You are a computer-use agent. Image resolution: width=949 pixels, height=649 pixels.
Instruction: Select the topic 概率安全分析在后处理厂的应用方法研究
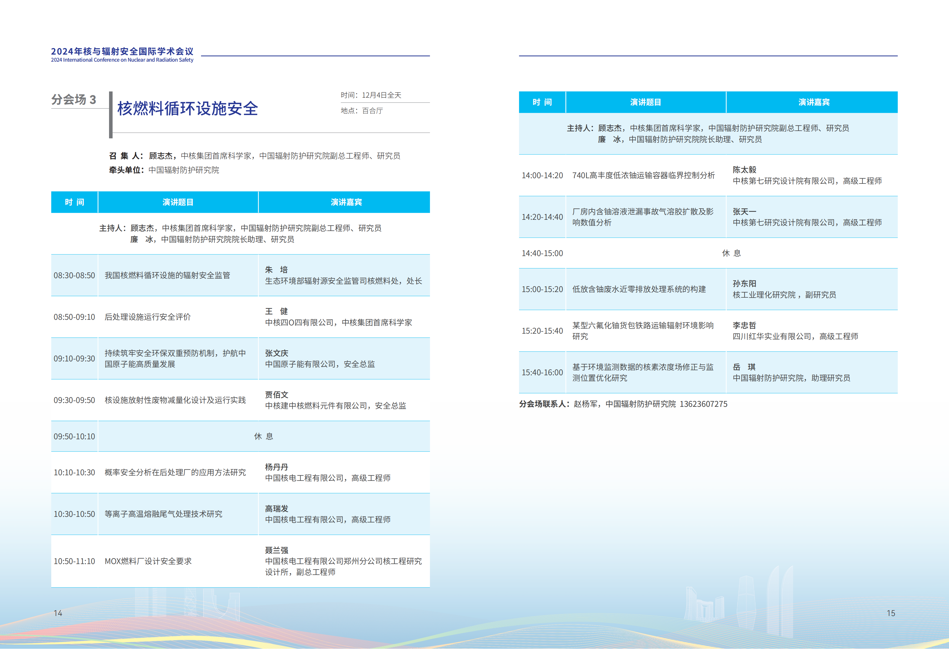click(175, 473)
